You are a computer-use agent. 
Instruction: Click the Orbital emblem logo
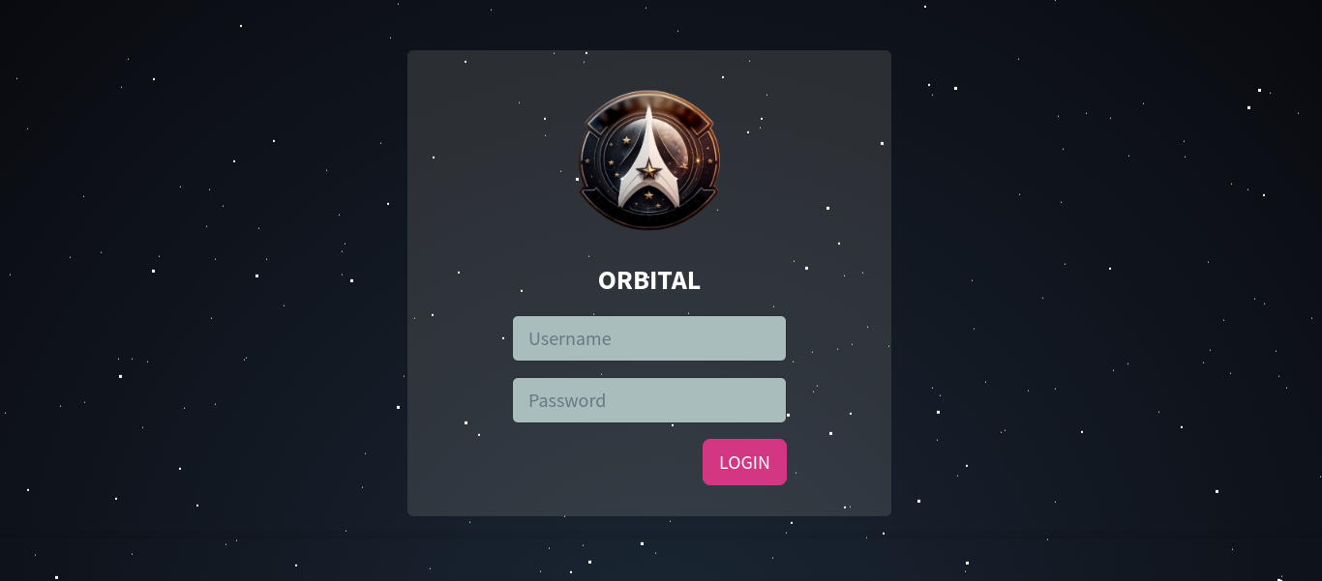click(649, 160)
